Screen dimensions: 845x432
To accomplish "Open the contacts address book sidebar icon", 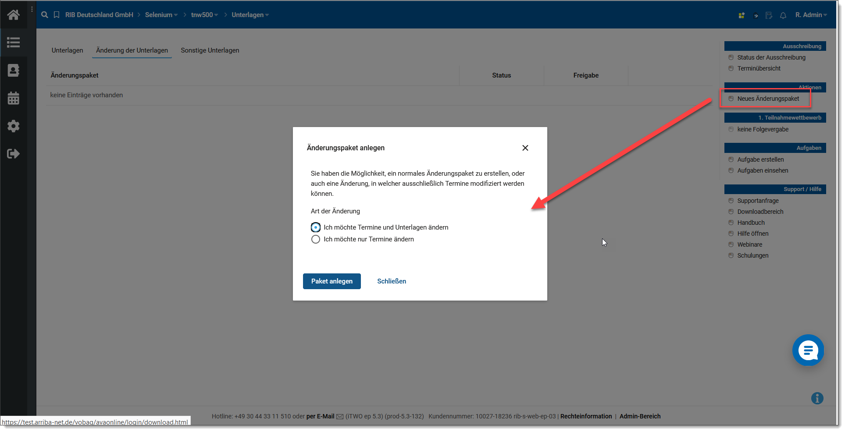I will pyautogui.click(x=14, y=70).
